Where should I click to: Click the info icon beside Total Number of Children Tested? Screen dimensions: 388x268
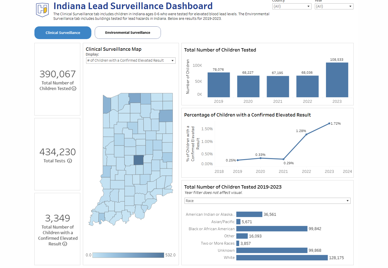[x=74, y=89]
